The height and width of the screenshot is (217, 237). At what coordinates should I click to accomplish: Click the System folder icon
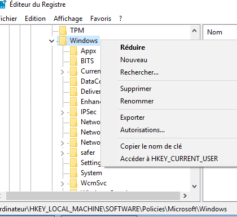coord(74,173)
